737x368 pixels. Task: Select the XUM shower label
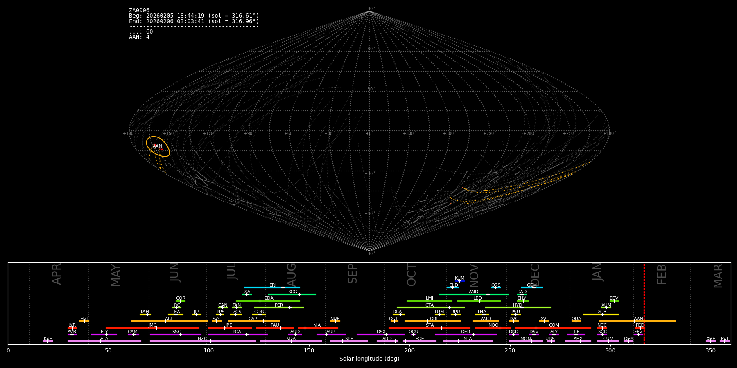coord(606,305)
